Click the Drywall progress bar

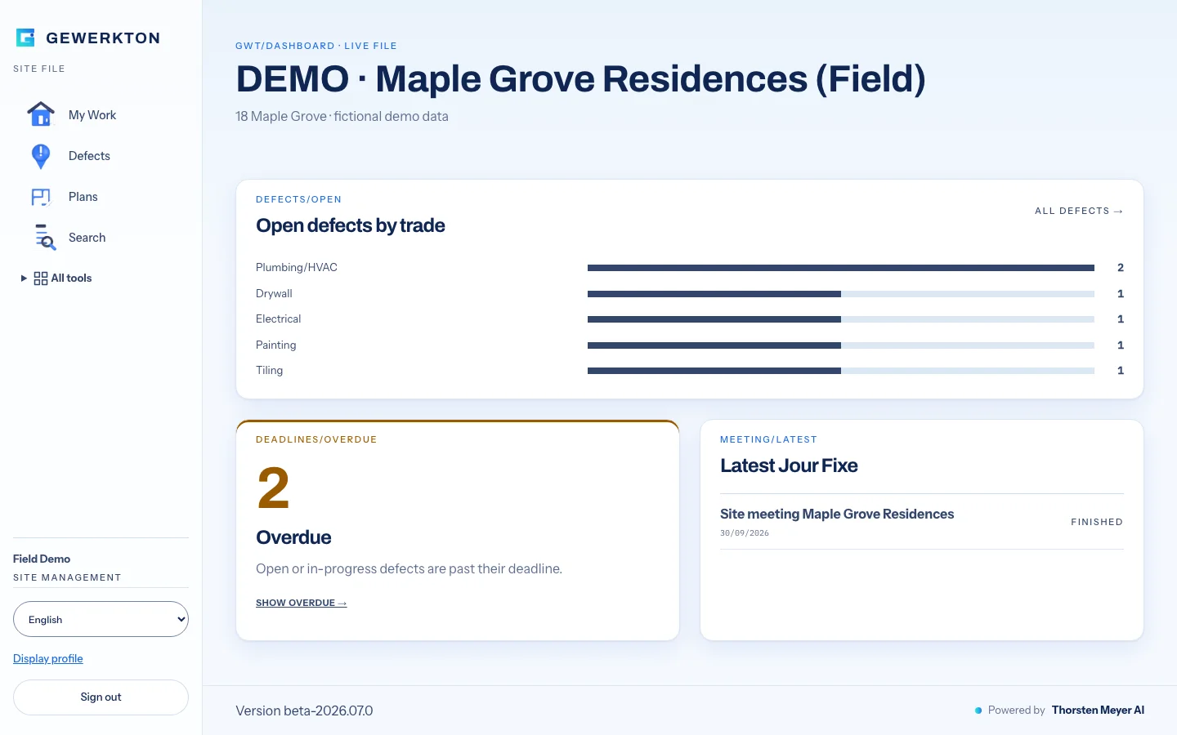point(841,294)
